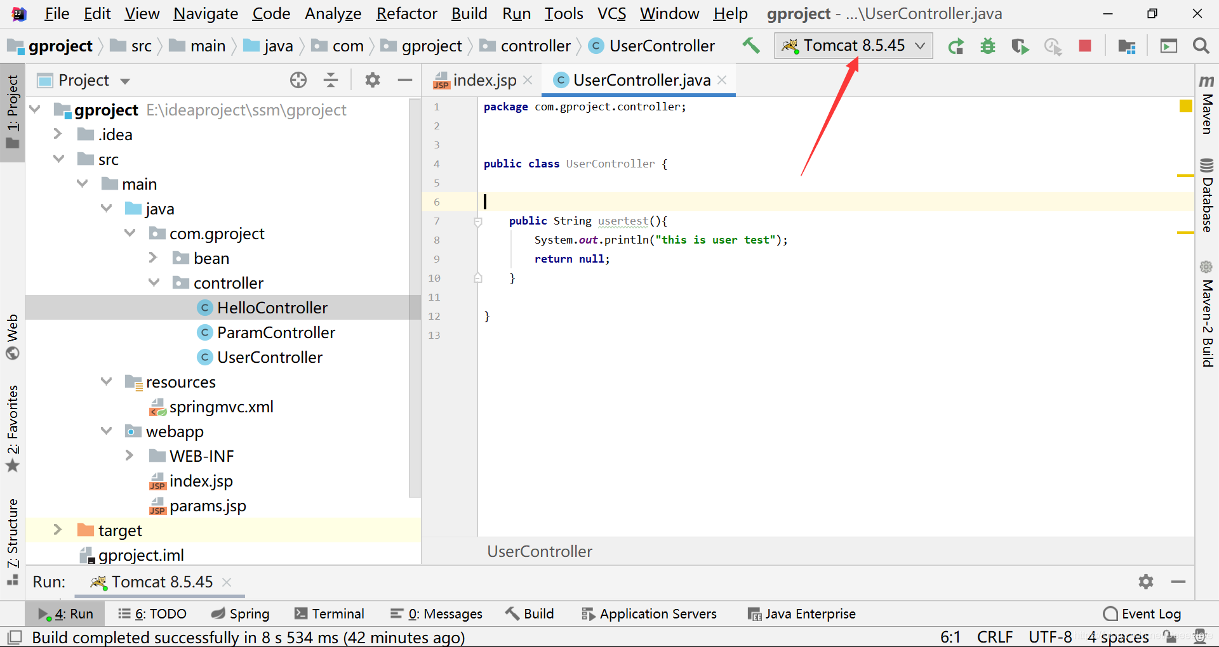
Task: Open the 0: Messages tool window
Action: point(436,613)
